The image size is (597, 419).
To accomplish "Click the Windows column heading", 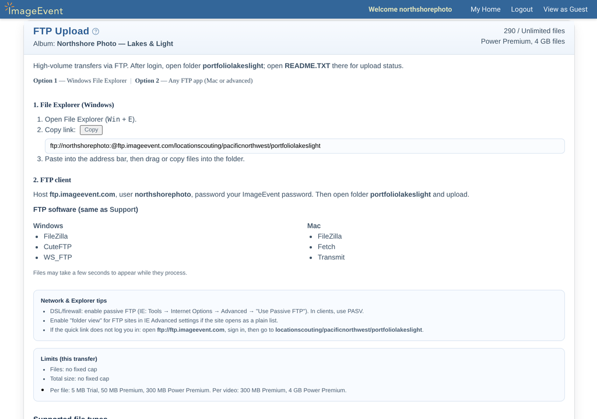I will pyautogui.click(x=48, y=226).
